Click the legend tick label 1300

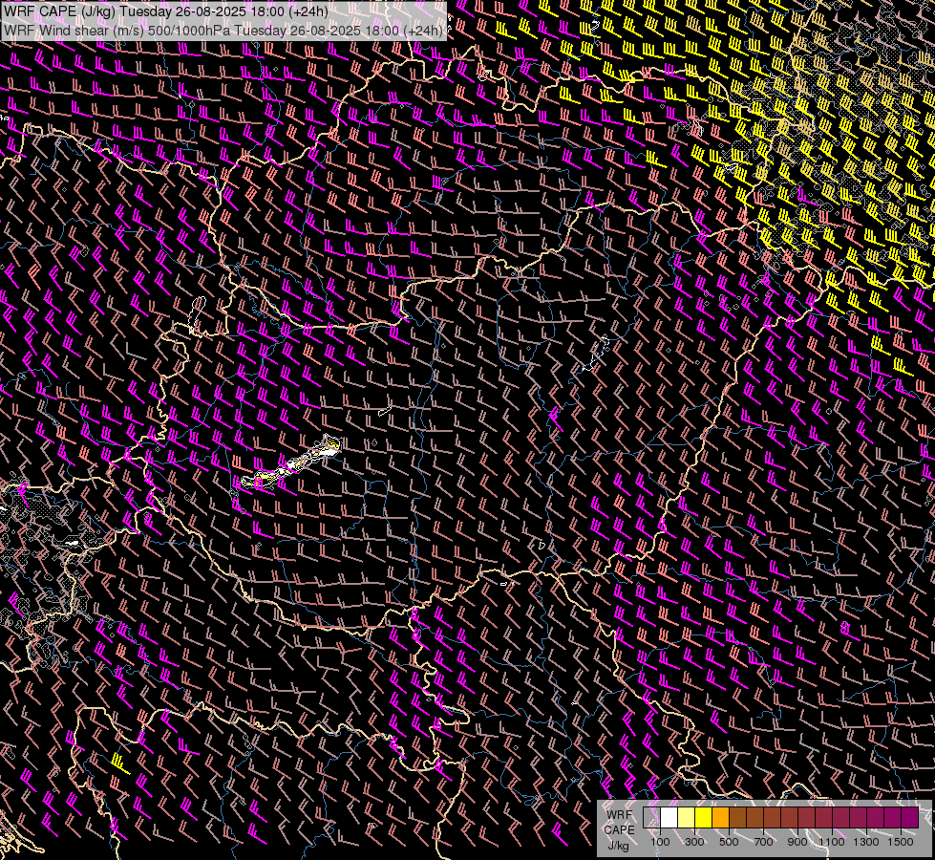866,842
